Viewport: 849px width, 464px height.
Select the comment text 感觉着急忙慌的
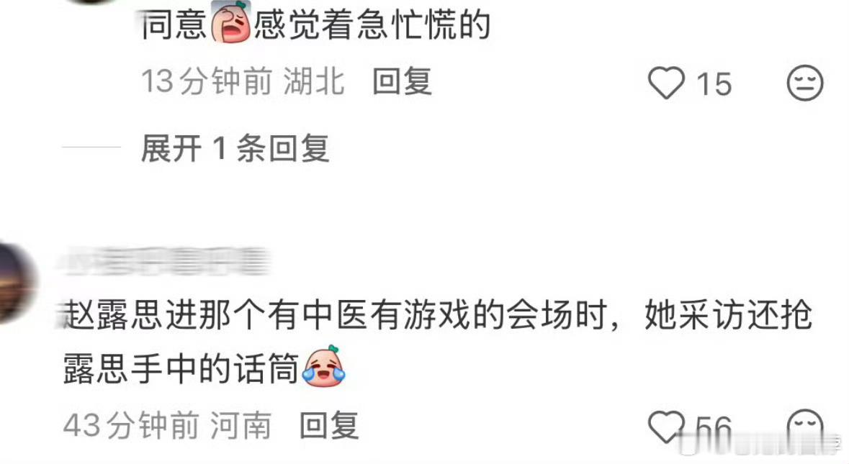[x=372, y=24]
